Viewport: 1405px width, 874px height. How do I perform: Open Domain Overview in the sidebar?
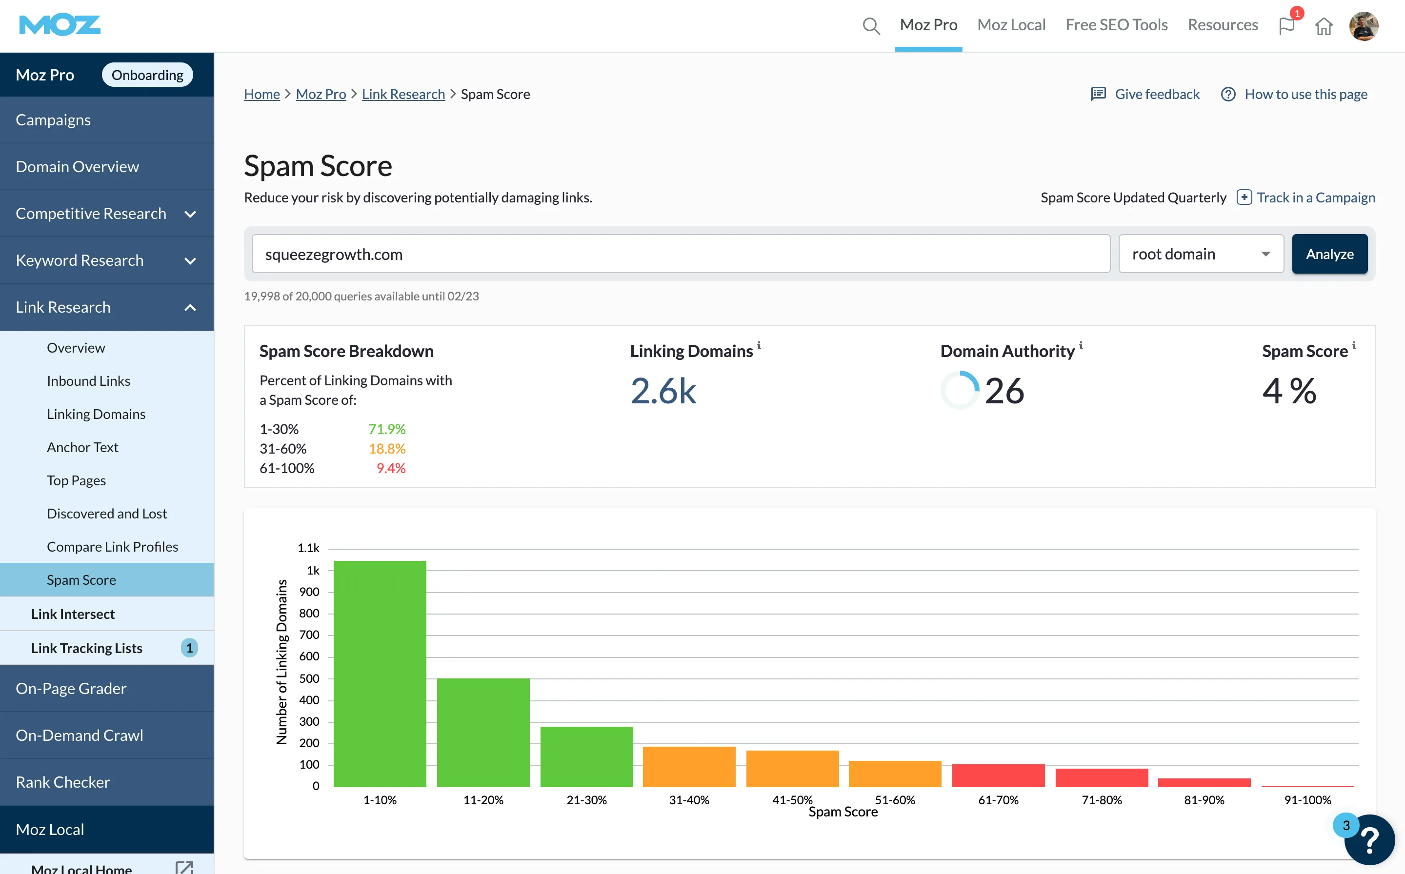click(107, 166)
